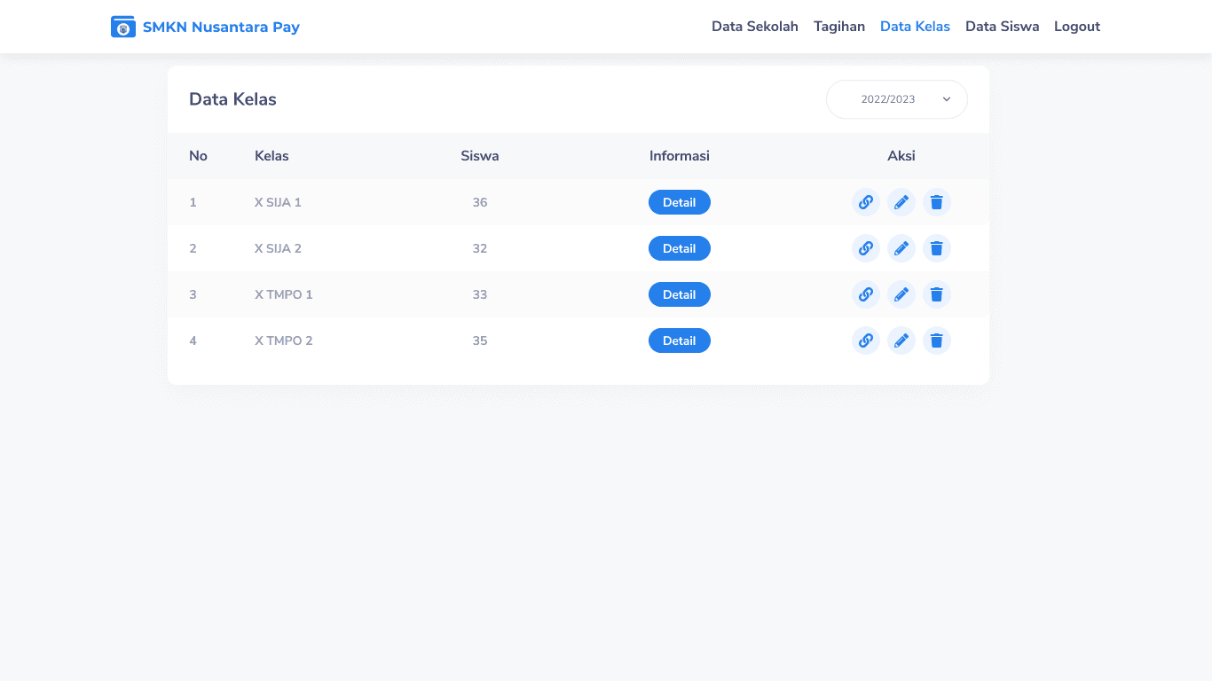
Task: Click the No column header
Action: (198, 156)
